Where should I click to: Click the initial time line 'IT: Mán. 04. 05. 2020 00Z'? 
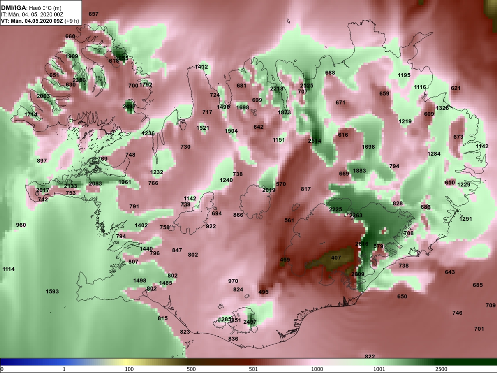(32, 14)
